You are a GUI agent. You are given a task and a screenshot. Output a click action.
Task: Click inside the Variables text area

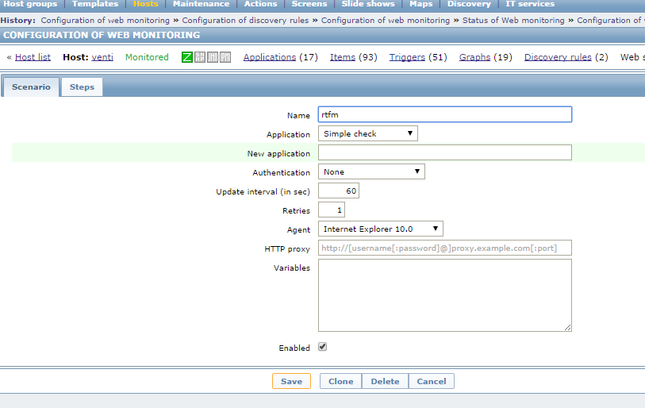coord(445,295)
